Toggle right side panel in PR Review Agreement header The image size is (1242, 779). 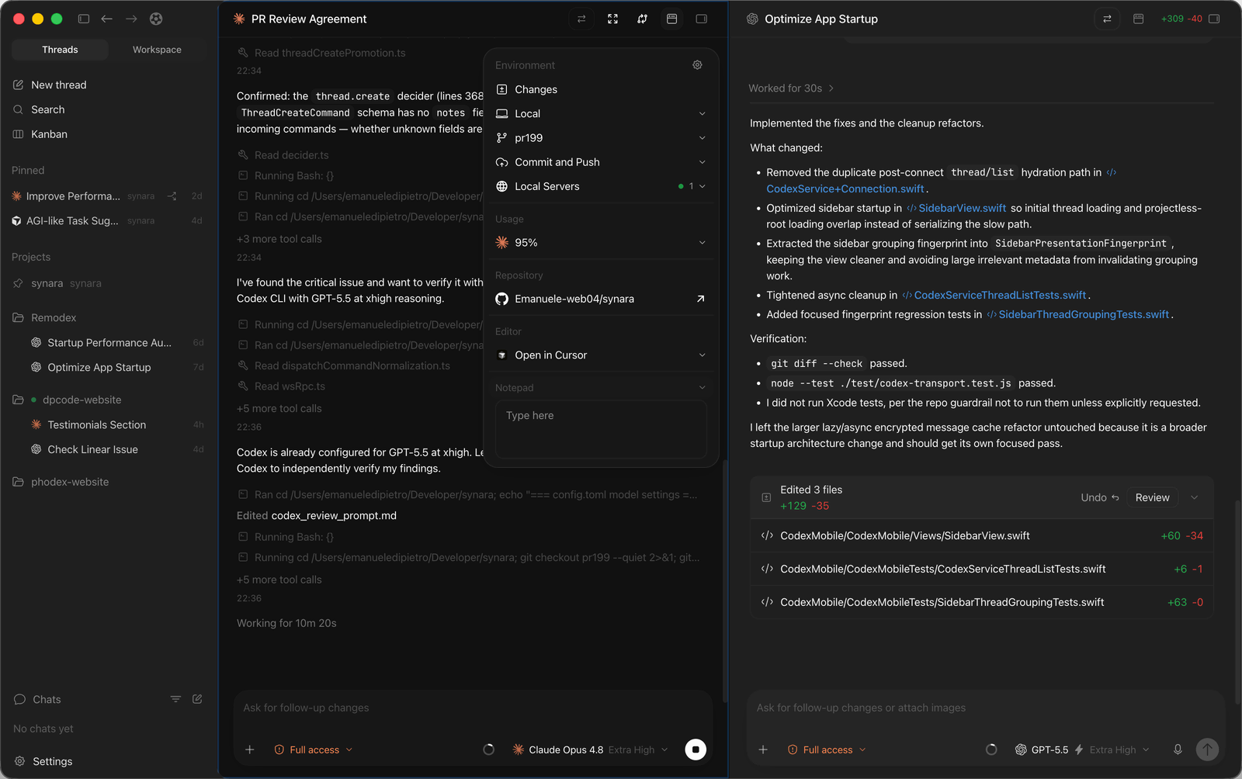702,19
